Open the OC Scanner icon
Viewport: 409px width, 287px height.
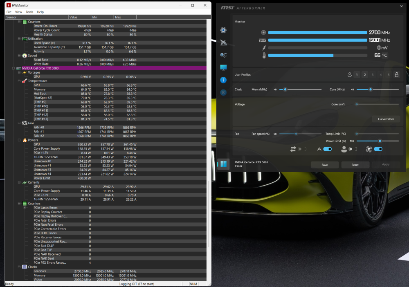point(223,55)
